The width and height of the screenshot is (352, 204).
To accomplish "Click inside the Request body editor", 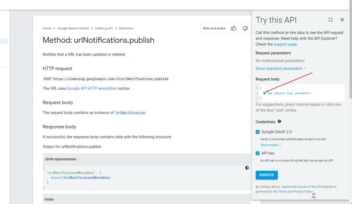I will (x=308, y=95).
